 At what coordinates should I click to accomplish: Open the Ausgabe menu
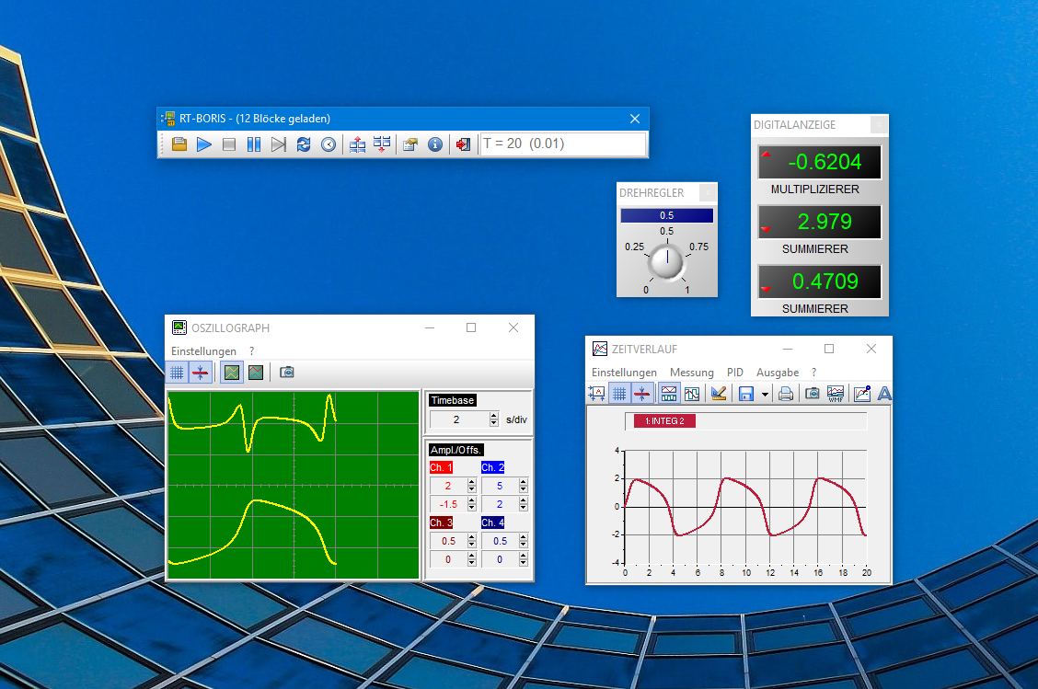click(778, 373)
